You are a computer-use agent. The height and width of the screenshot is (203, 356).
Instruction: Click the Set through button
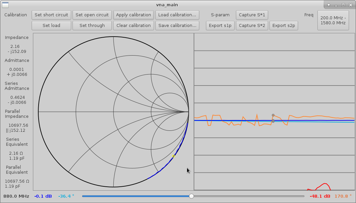(x=92, y=26)
